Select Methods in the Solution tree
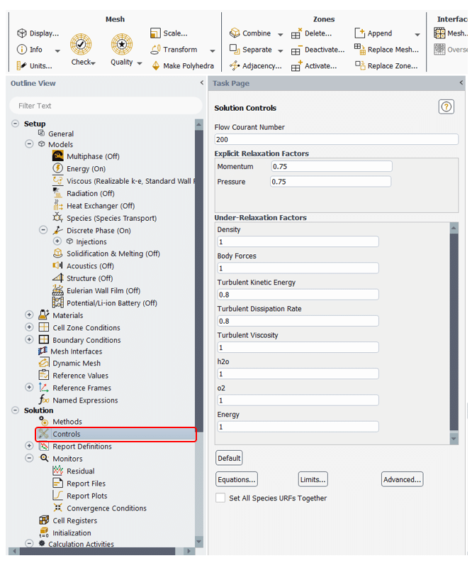 [x=67, y=422]
